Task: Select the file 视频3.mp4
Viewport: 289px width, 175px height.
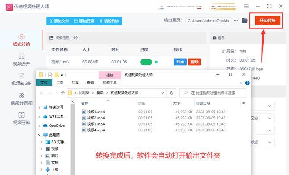Action: coord(93,124)
